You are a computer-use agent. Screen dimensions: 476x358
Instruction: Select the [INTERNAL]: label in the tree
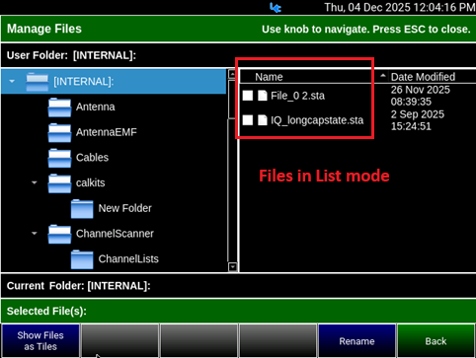pyautogui.click(x=84, y=82)
